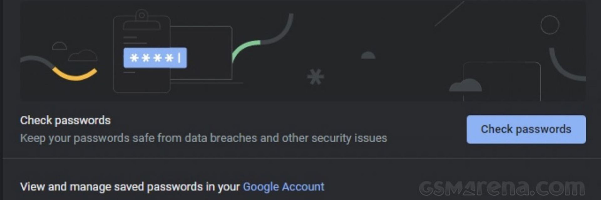
Task: Click the solid gray cloud shape
Action: click(465, 86)
